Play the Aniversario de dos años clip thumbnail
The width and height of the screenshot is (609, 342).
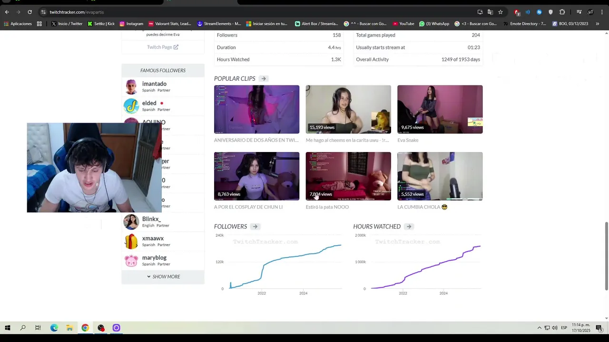256,109
